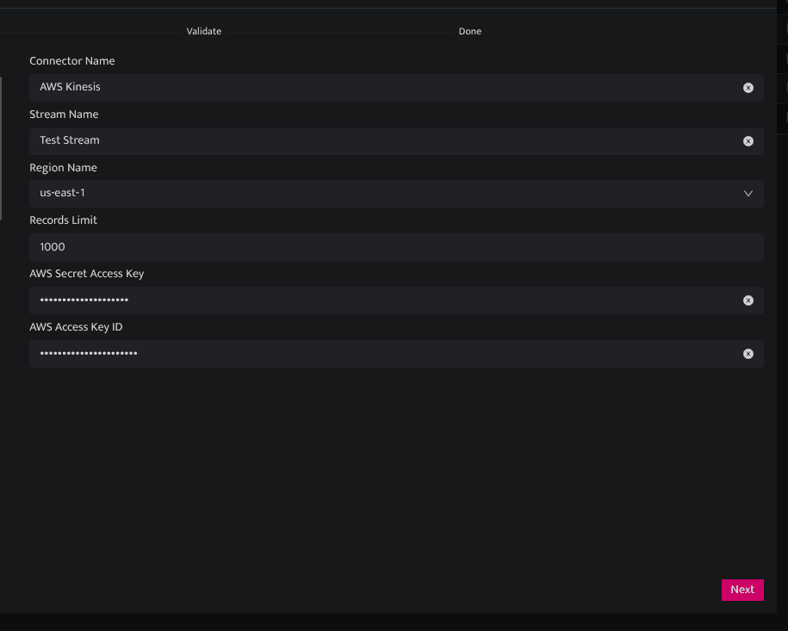Focus the Connector Name input with AWS Kinesis
This screenshot has width=788, height=631.
click(396, 88)
